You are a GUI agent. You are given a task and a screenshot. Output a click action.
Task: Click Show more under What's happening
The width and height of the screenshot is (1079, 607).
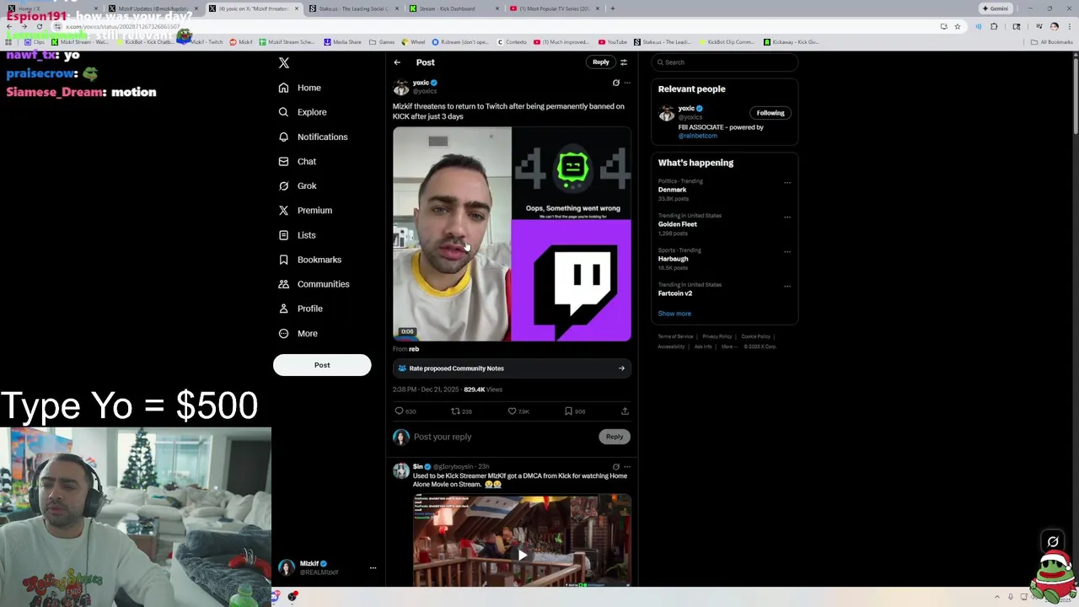[x=674, y=314]
